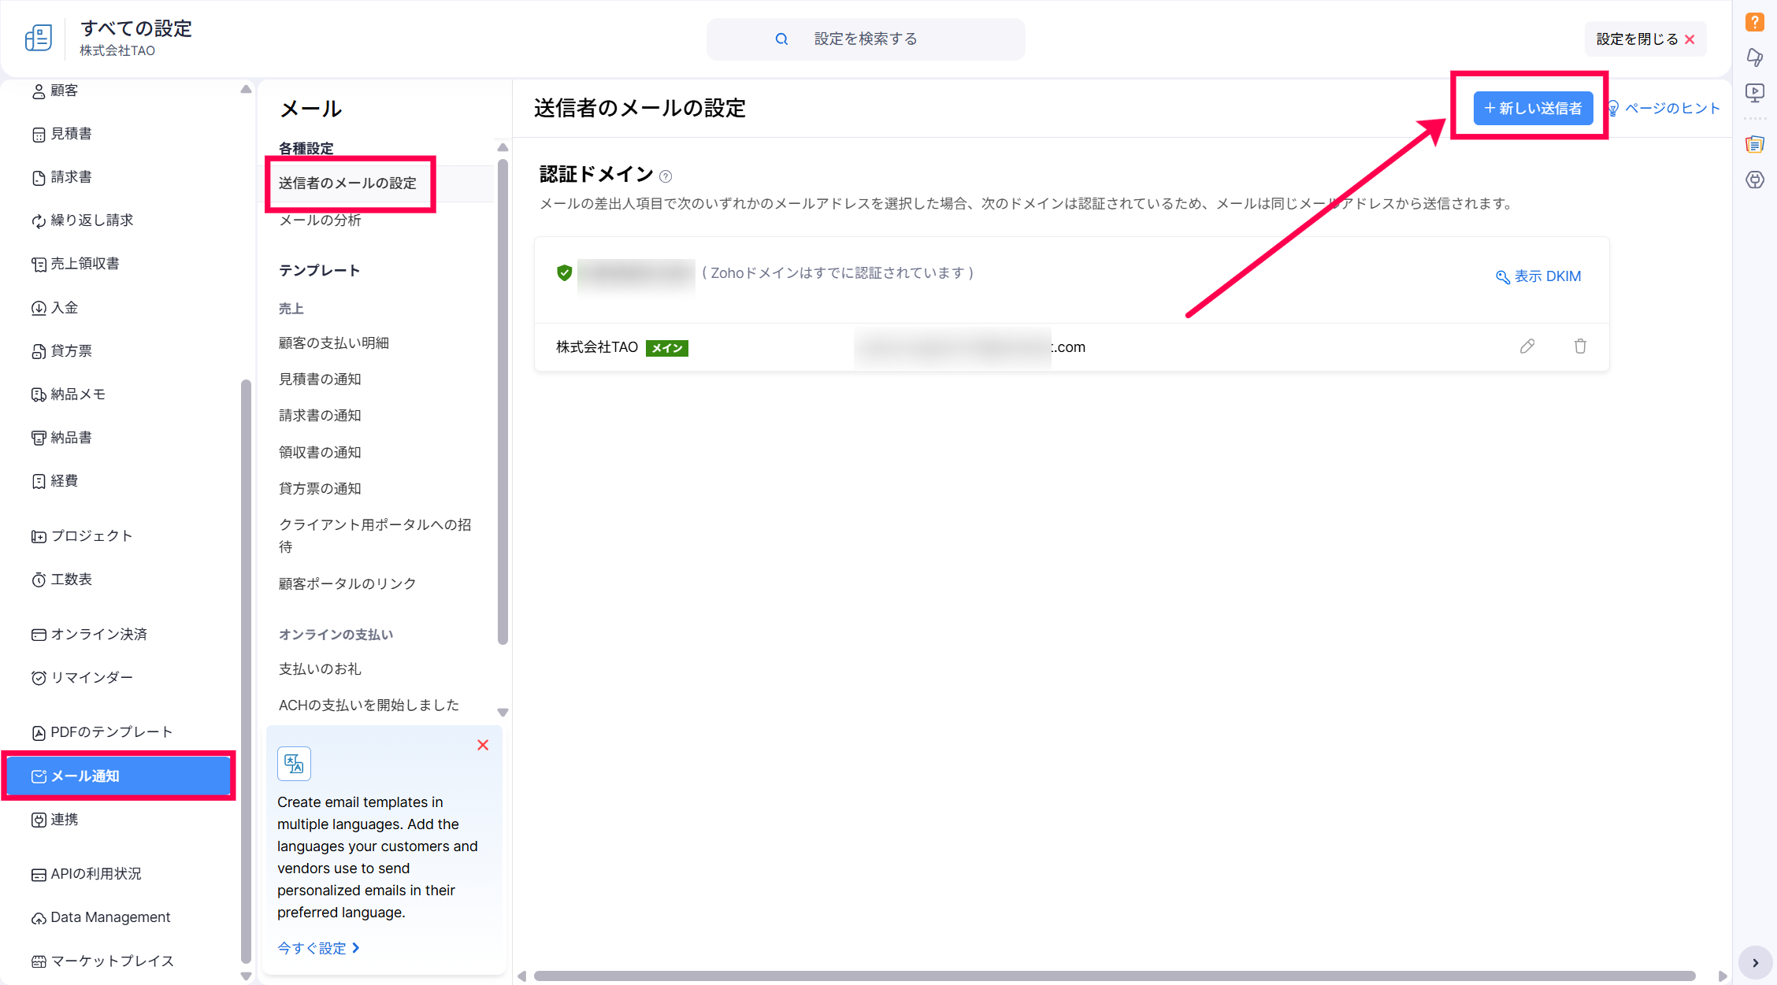The width and height of the screenshot is (1777, 985).
Task: Click the up arrow of left sidebar scrollbar
Action: [x=246, y=90]
